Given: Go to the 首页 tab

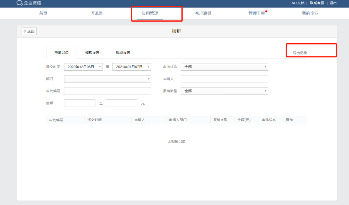Looking at the screenshot, I should click(43, 13).
